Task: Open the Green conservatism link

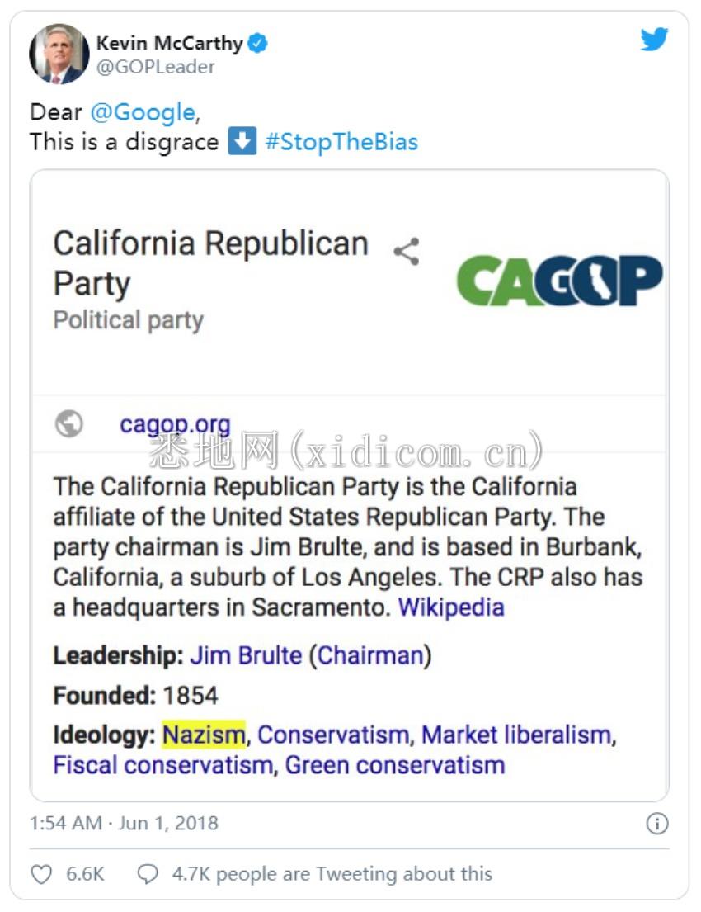Action: click(x=395, y=765)
